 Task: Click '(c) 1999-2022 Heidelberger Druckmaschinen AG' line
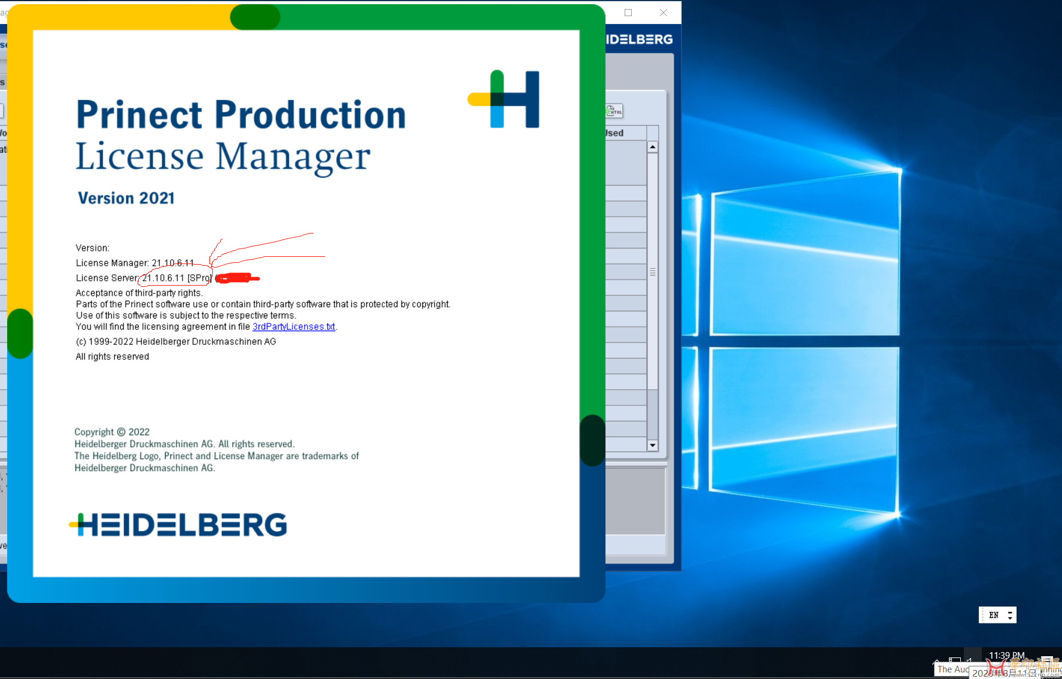click(176, 341)
